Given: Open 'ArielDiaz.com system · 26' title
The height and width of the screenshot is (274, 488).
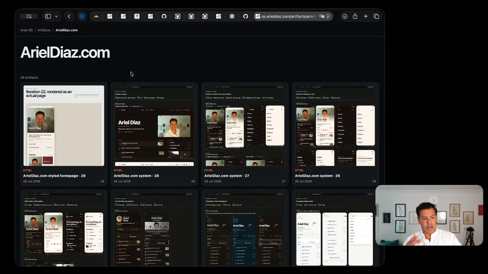Looking at the screenshot, I should tap(318, 176).
